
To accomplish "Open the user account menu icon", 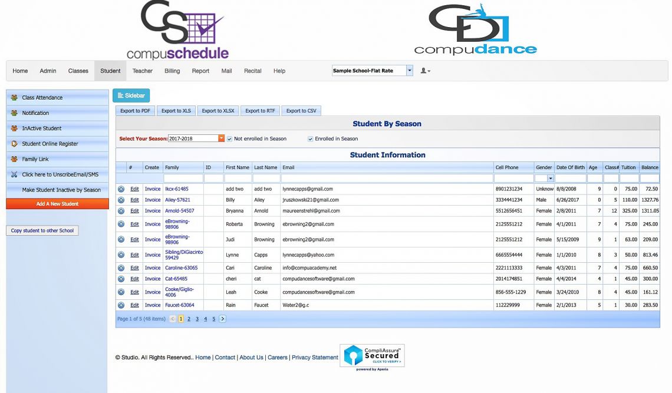I will (x=424, y=71).
